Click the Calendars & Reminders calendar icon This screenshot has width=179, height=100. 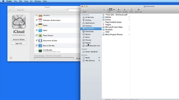(40, 20)
